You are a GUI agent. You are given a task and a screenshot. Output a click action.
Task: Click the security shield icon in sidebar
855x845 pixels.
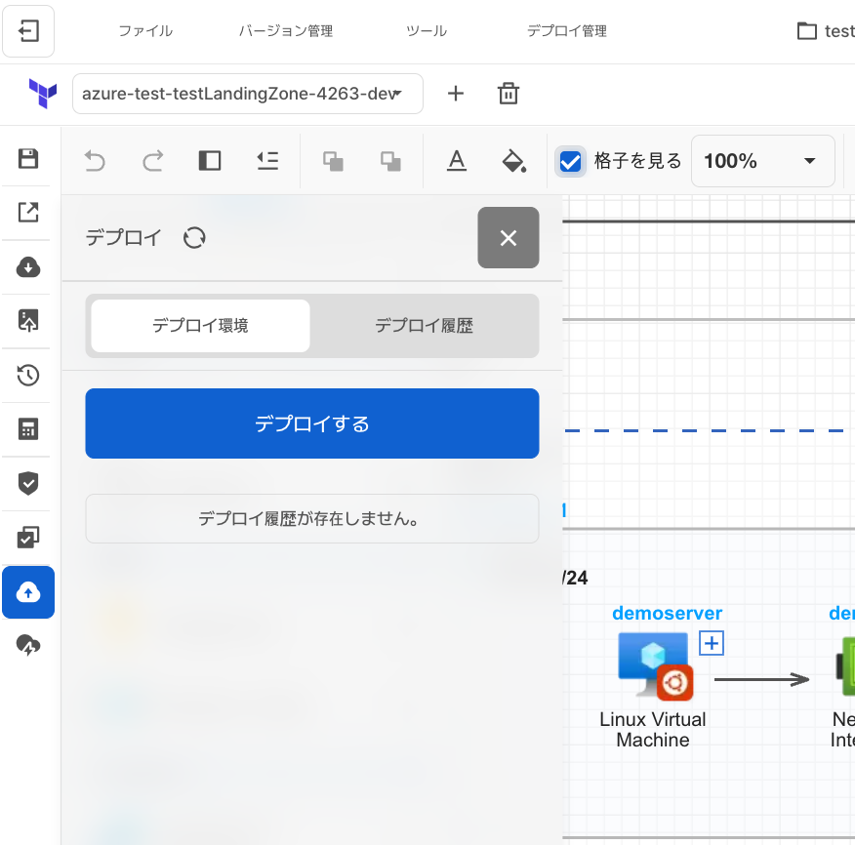point(28,483)
